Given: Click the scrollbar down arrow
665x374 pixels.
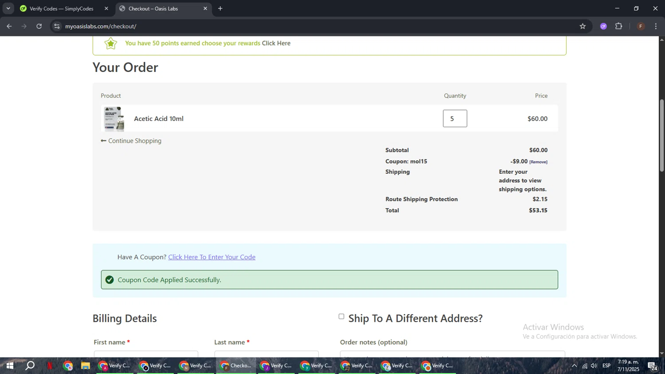Looking at the screenshot, I should tap(661, 353).
